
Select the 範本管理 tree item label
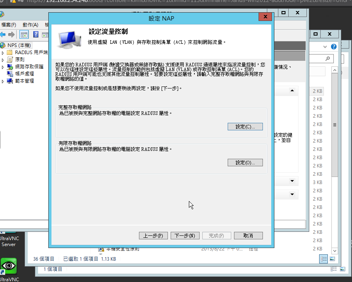click(25, 81)
